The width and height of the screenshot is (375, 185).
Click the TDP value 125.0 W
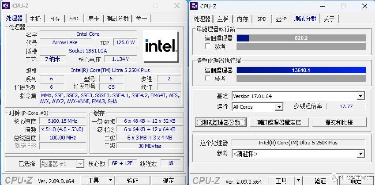125,43
